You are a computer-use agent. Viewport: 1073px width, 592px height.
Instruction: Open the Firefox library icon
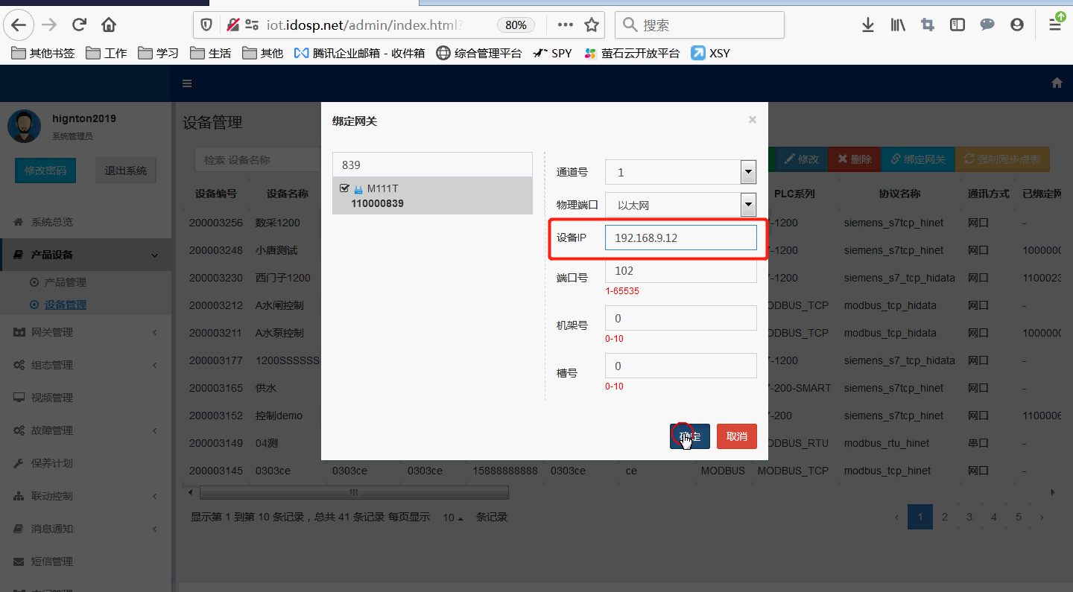click(897, 25)
